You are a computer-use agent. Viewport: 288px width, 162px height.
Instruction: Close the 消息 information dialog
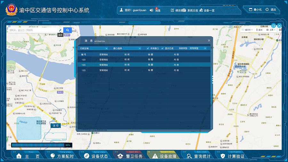tap(209, 40)
